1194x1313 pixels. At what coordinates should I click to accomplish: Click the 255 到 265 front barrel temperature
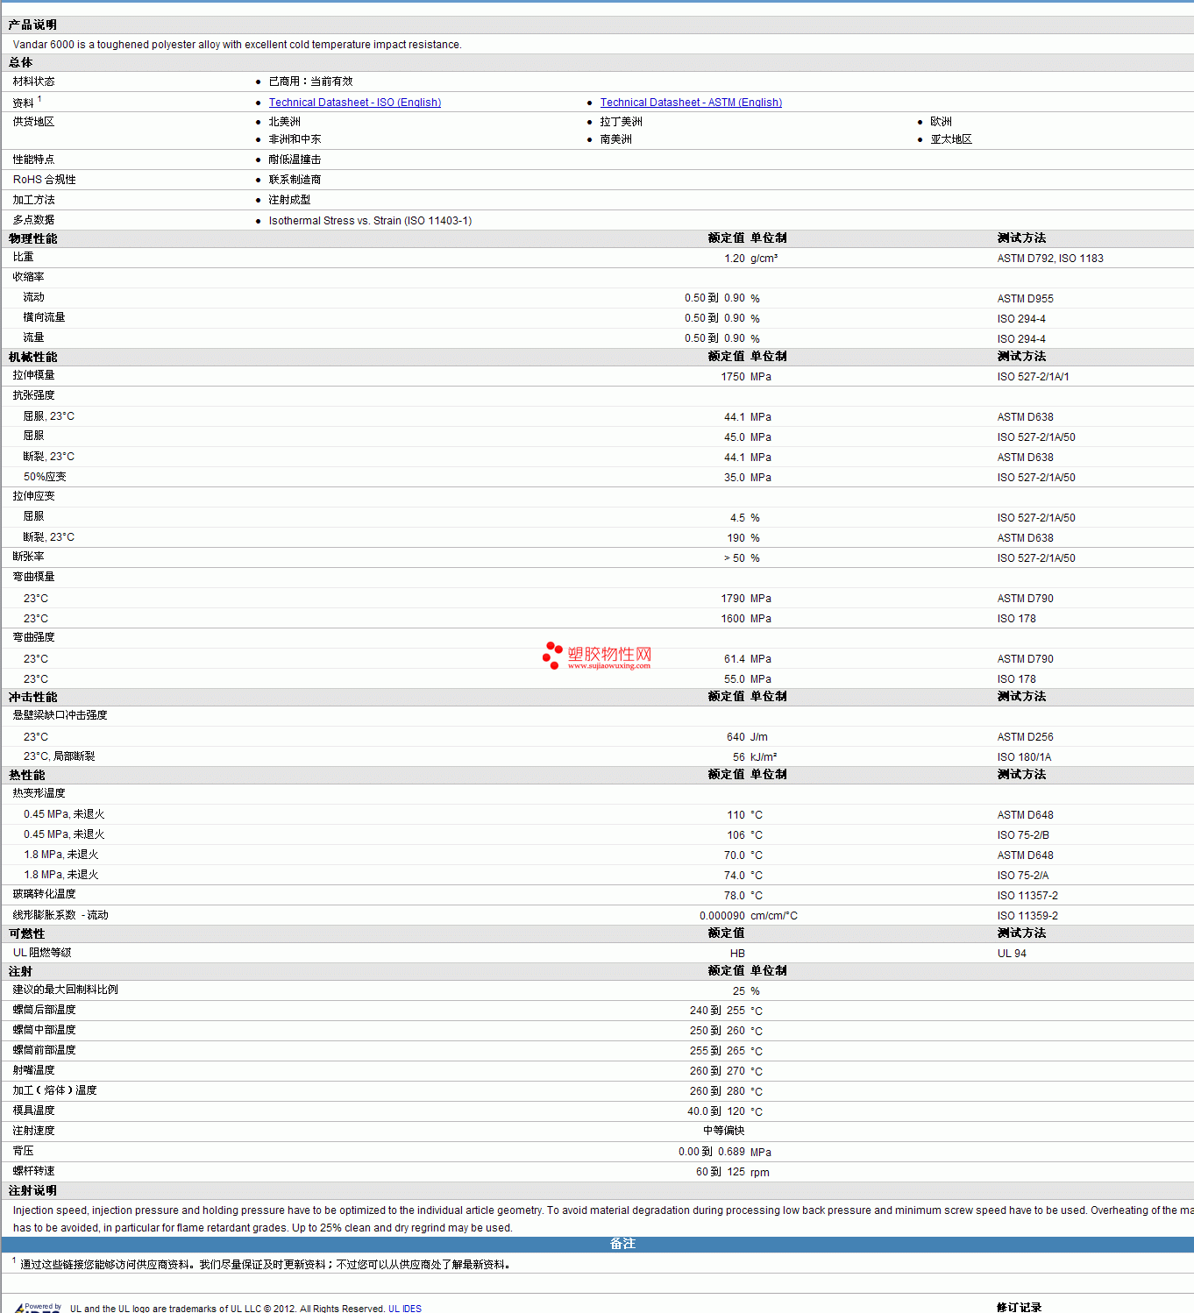[x=717, y=1052]
